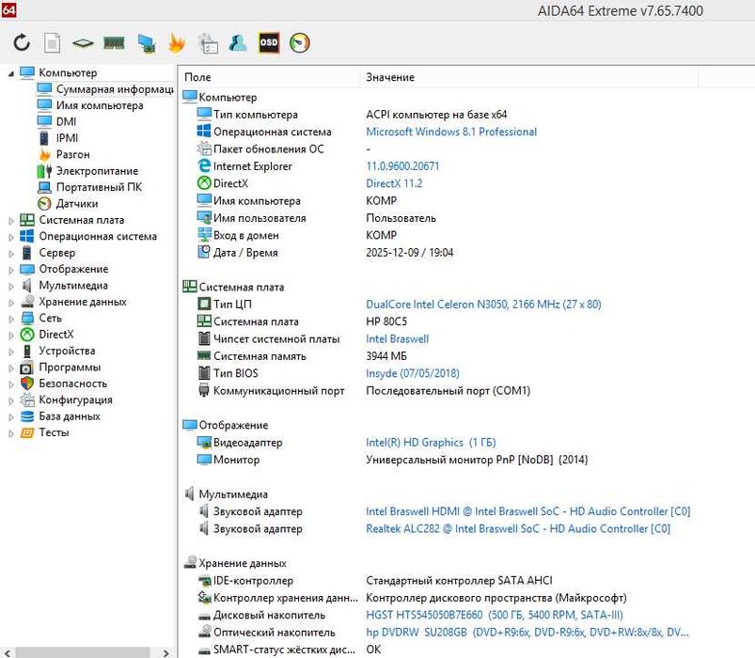Select the 3944 МБ memory value

386,356
